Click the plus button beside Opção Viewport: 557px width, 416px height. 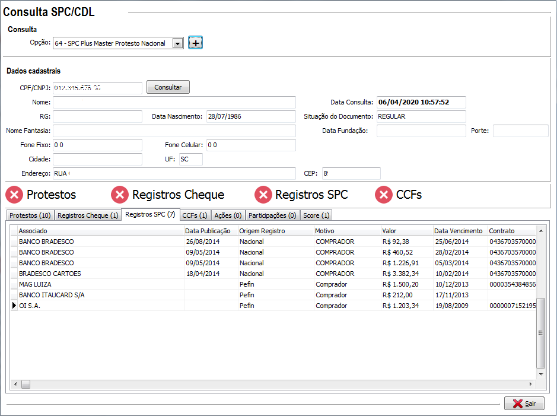195,43
